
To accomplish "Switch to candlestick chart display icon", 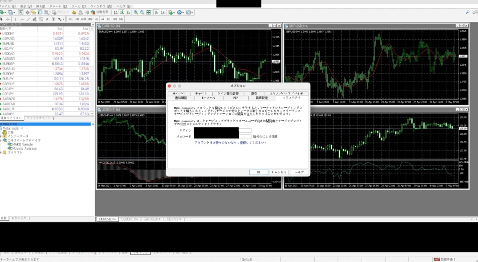I will [x=122, y=13].
